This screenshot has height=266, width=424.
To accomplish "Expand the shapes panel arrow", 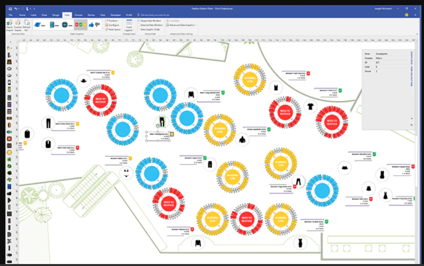I will pos(10,42).
